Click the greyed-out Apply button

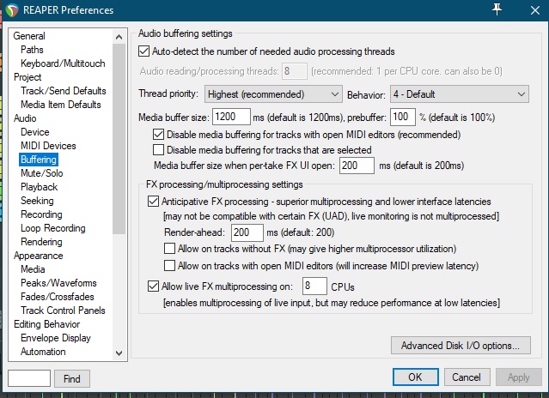[519, 377]
